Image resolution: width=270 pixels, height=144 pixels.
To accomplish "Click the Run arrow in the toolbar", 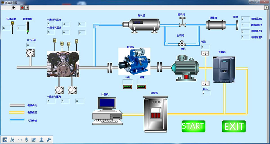I will coord(13,8).
